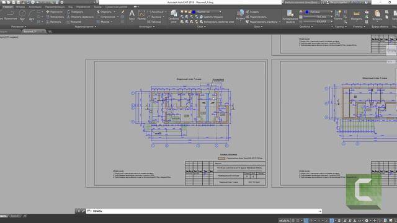The image size is (397, 223).
Task: Click the Trim (Обрезать) tool
Action: click(104, 12)
